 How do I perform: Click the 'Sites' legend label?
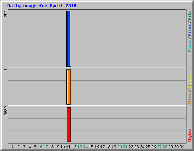tap(190, 99)
